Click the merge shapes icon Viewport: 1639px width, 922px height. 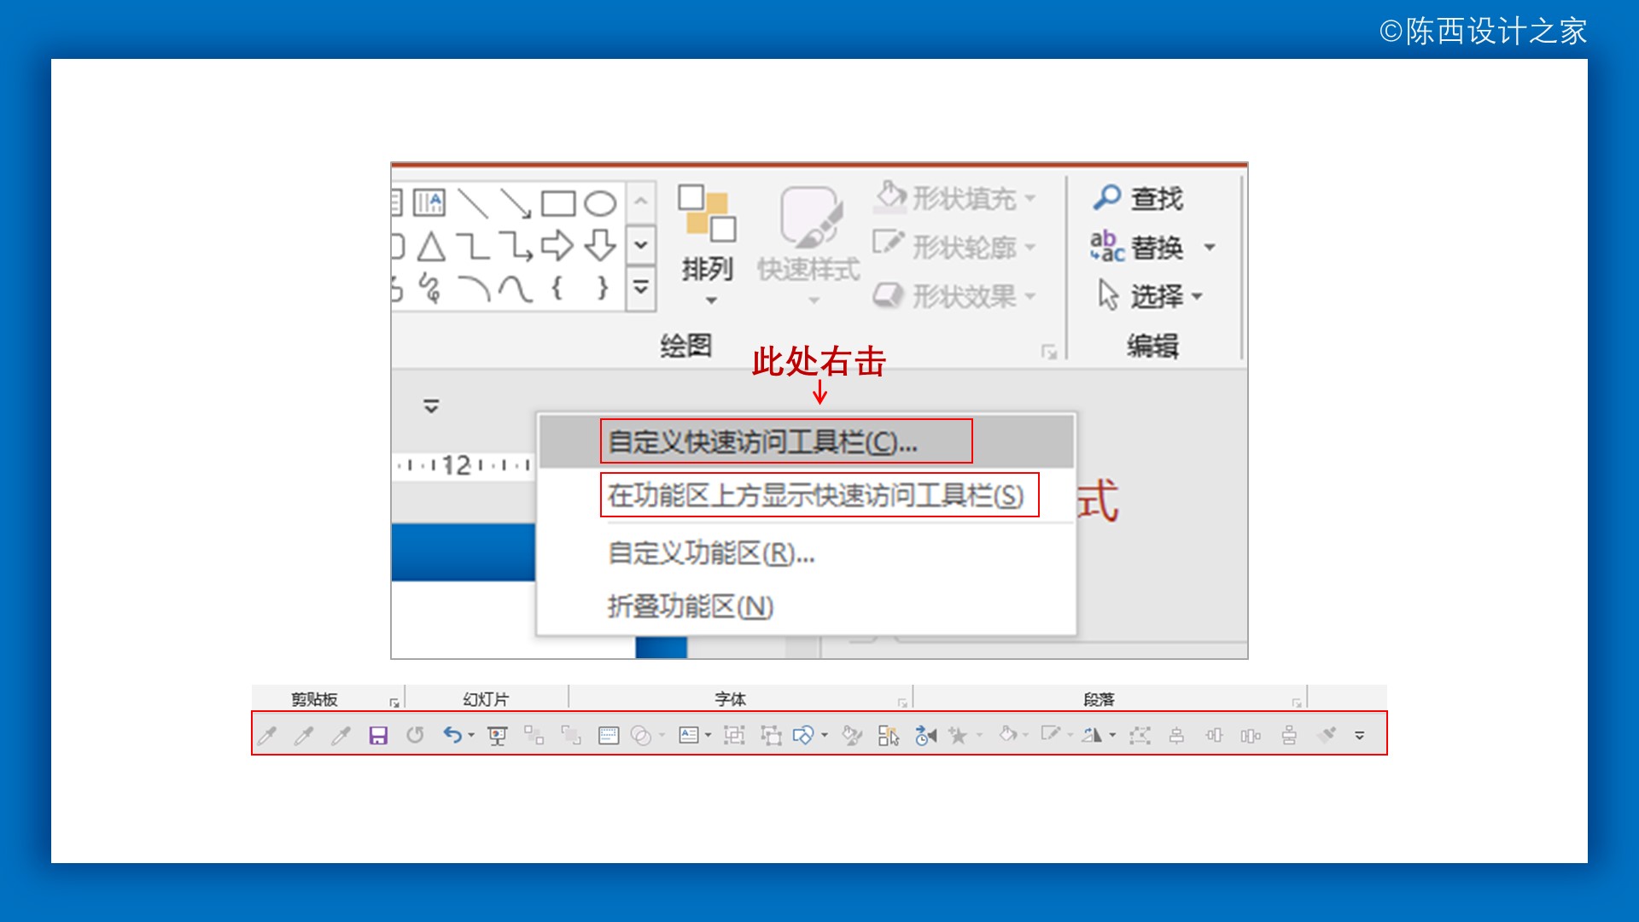641,735
